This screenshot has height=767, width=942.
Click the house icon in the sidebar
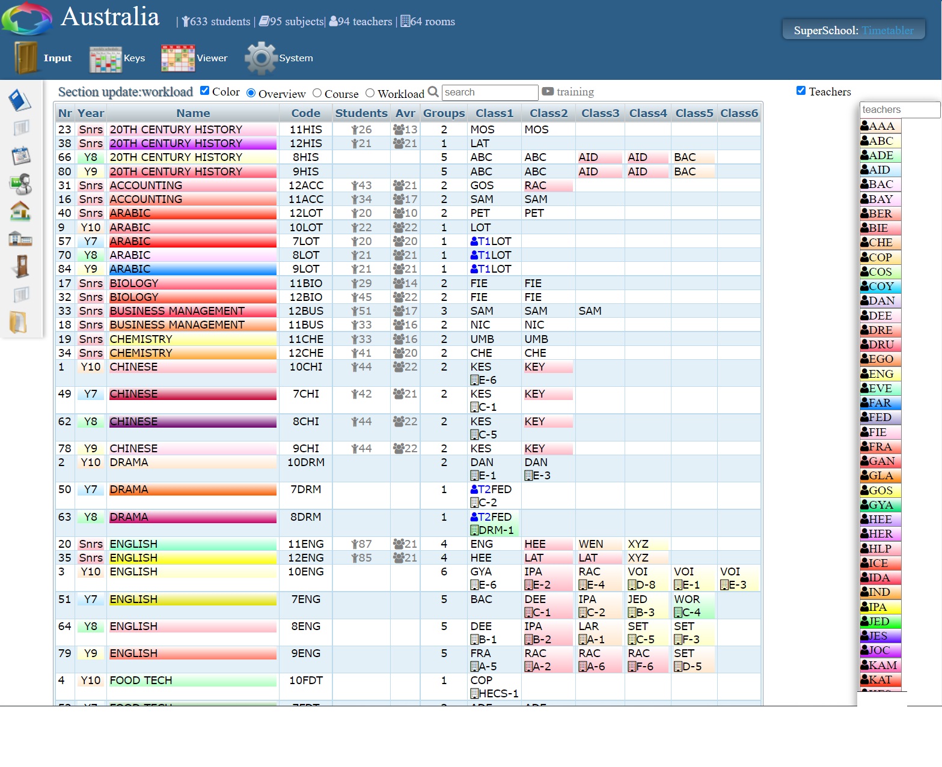pyautogui.click(x=20, y=211)
